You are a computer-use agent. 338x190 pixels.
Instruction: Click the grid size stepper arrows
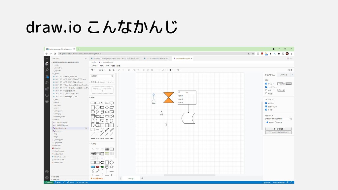(x=284, y=83)
